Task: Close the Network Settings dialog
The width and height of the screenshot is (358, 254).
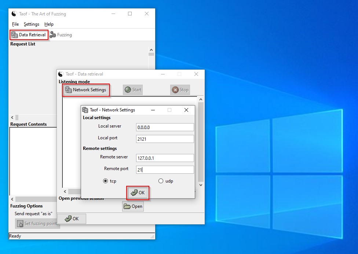Action: click(186, 110)
